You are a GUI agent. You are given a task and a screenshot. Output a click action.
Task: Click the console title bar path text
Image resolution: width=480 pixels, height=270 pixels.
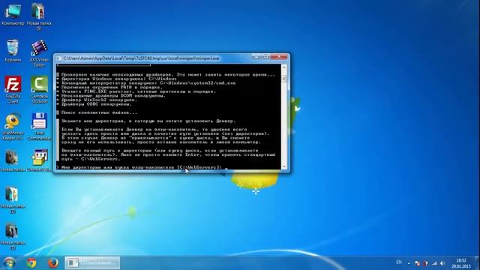pos(141,58)
